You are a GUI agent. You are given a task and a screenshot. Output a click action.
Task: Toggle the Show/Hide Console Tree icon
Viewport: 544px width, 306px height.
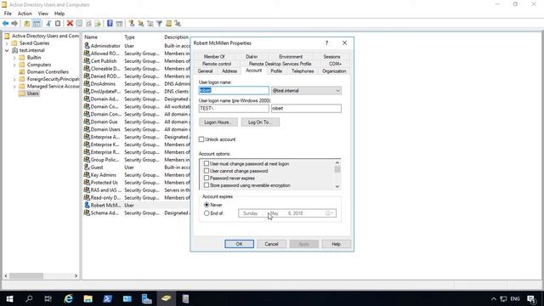coord(37,23)
